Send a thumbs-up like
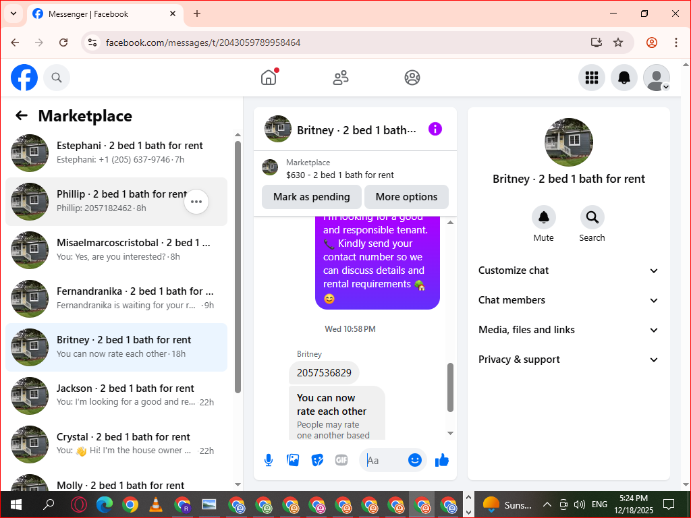Screen dimensions: 691x518 441,460
